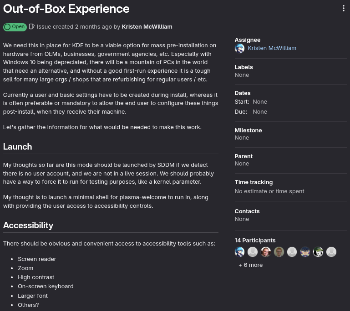This screenshot has height=311, width=350.
Task: Click fifth participant's default gray avatar
Action: pos(292,252)
